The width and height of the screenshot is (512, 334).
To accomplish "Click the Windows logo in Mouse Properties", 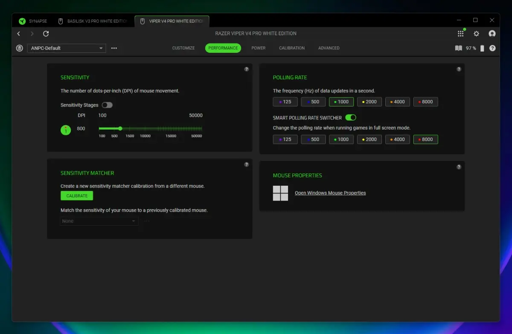I will pos(280,193).
